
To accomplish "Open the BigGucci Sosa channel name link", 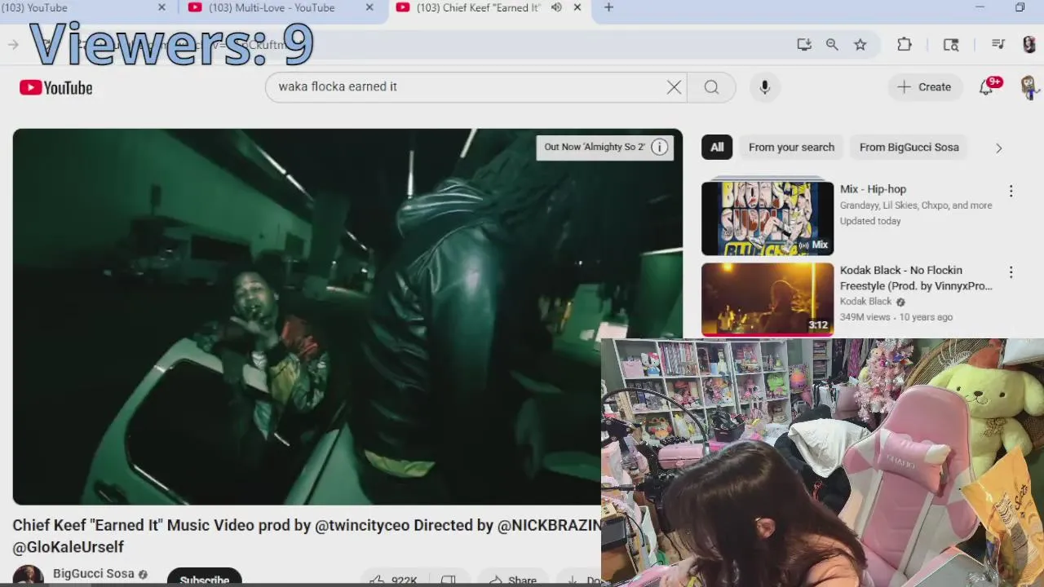I will click(x=93, y=574).
